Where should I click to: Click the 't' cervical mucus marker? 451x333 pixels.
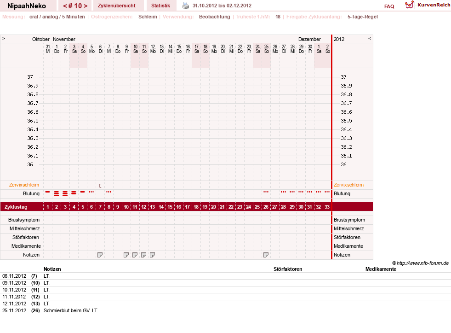tap(100, 186)
